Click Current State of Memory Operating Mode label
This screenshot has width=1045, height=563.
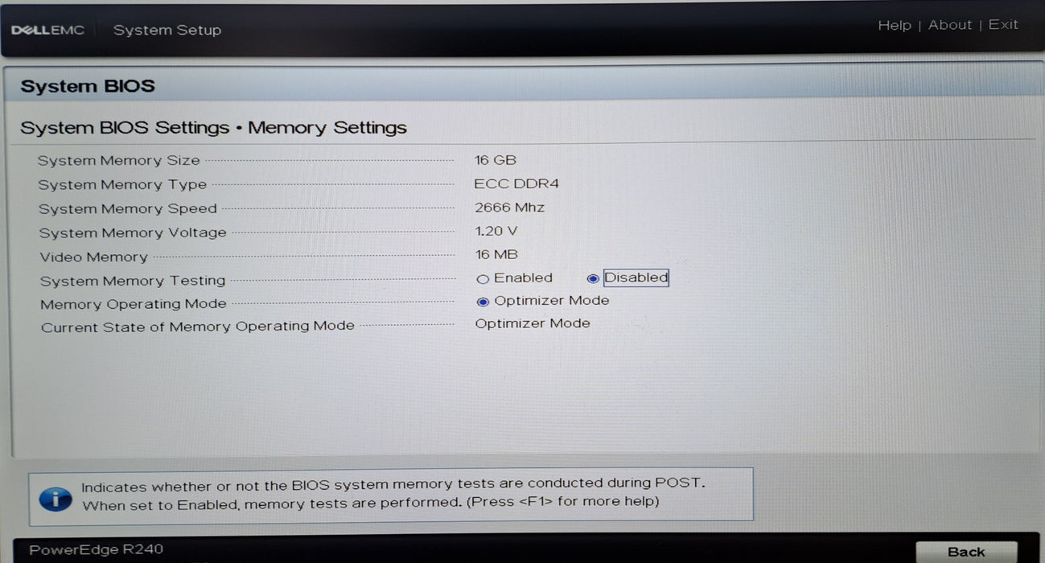(x=198, y=327)
